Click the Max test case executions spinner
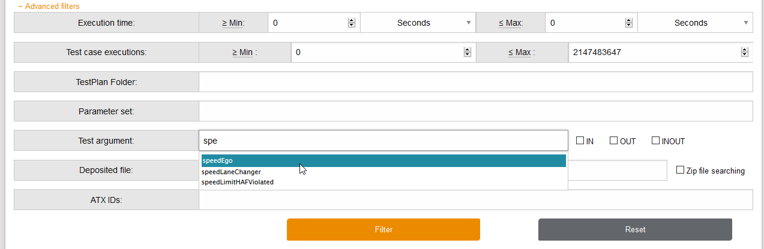 [x=744, y=52]
